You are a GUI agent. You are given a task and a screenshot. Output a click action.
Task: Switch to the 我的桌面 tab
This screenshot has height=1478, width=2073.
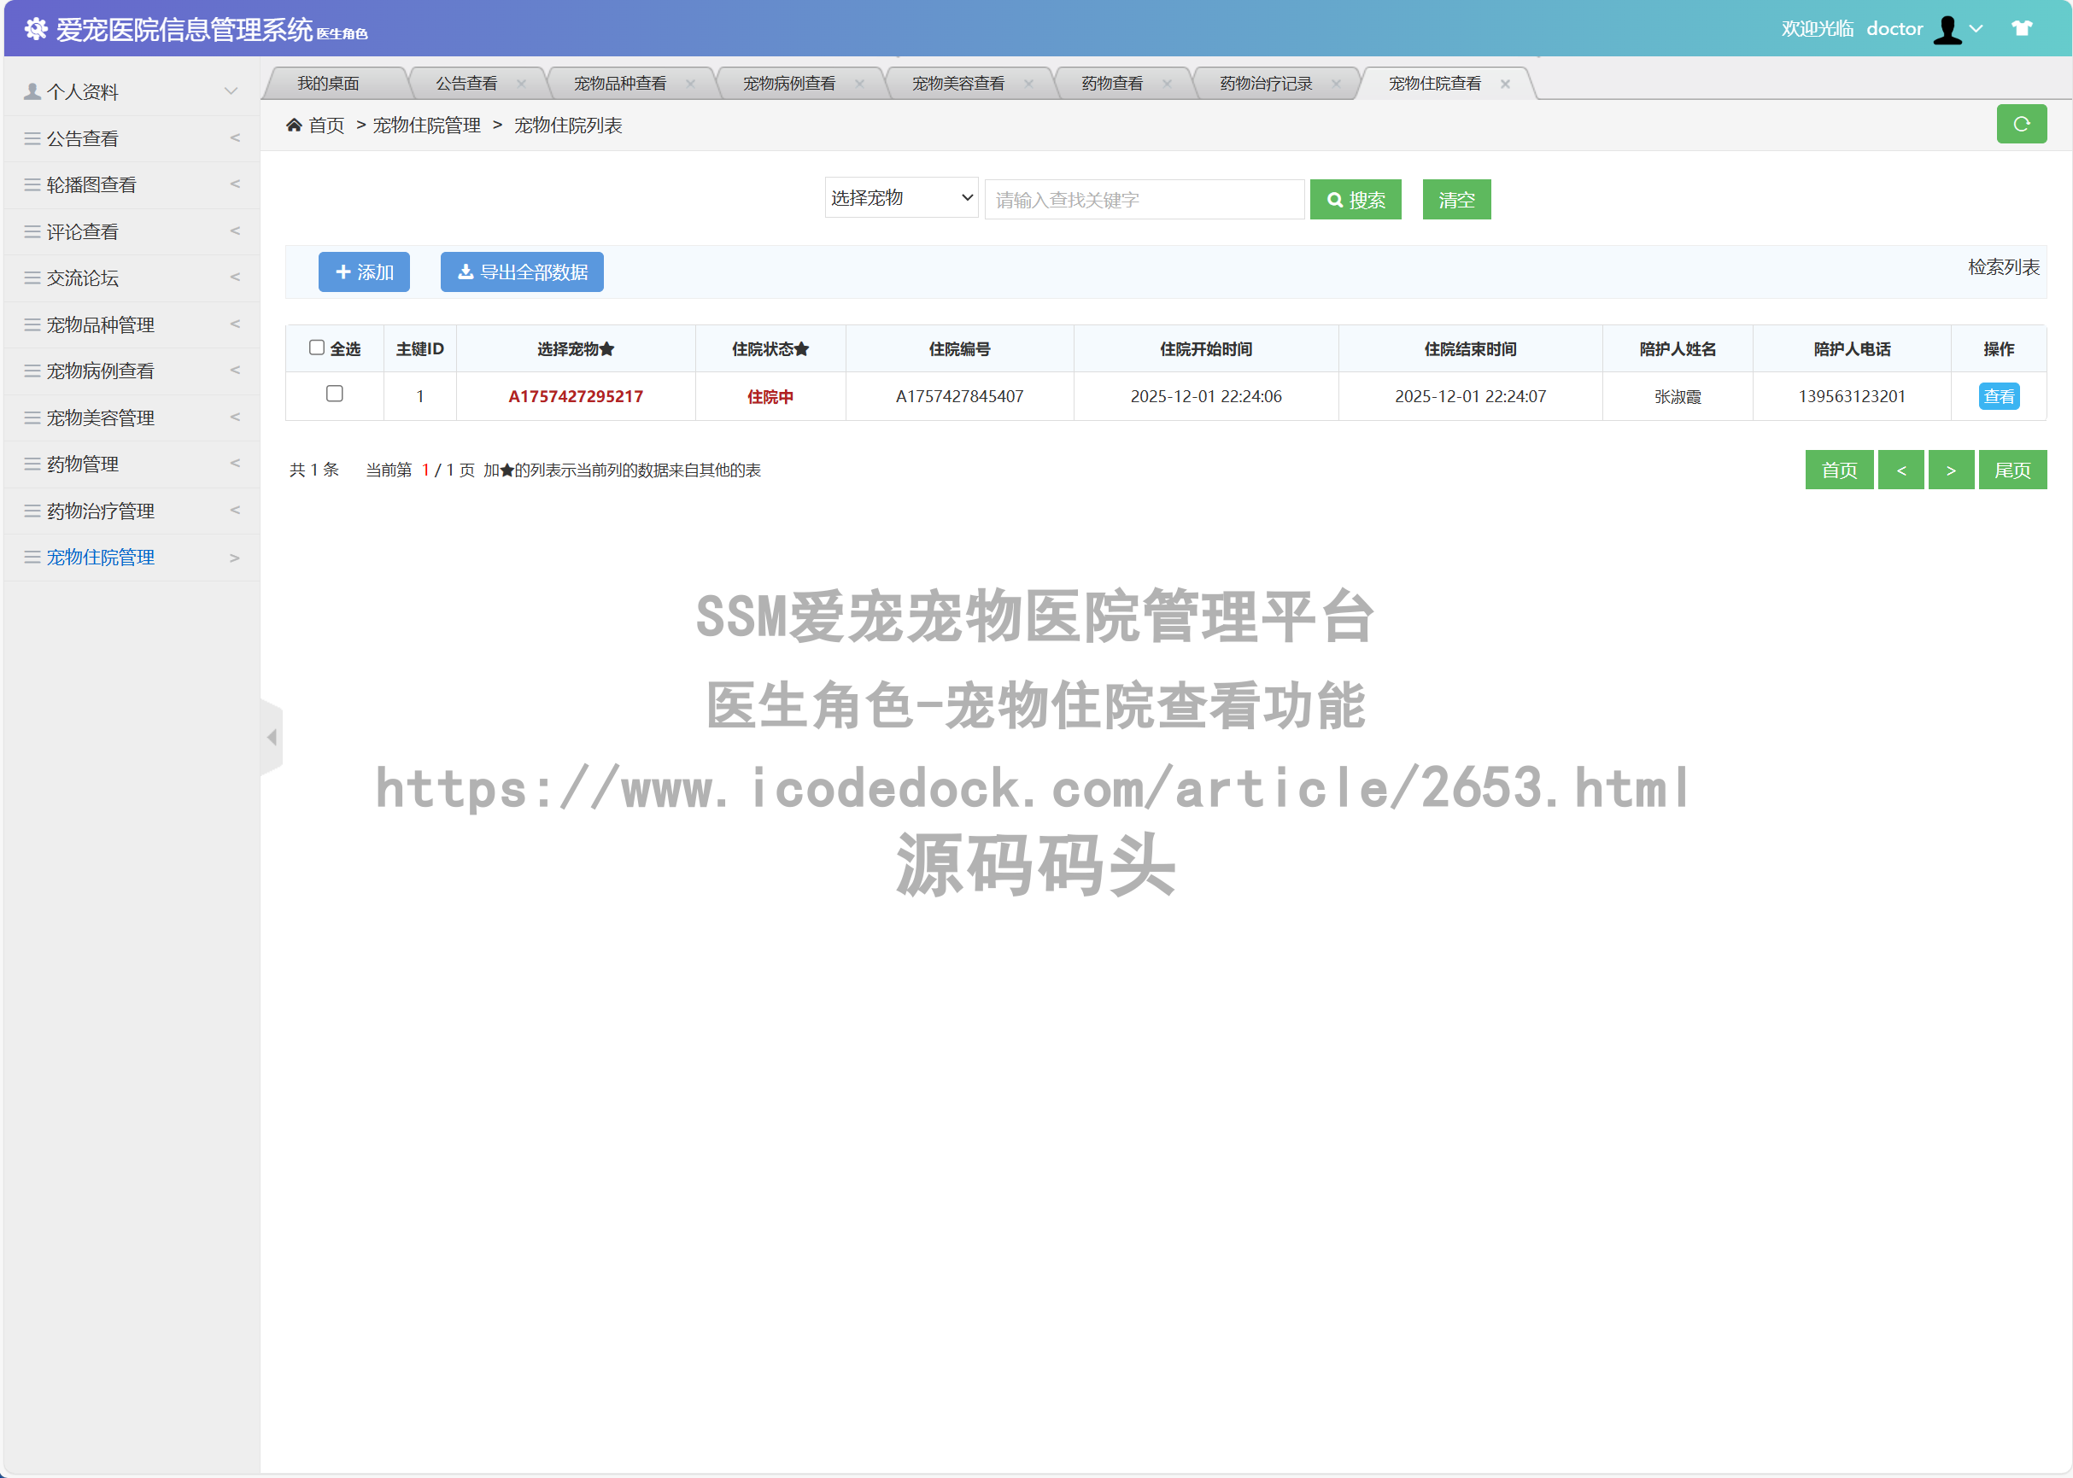(x=328, y=84)
